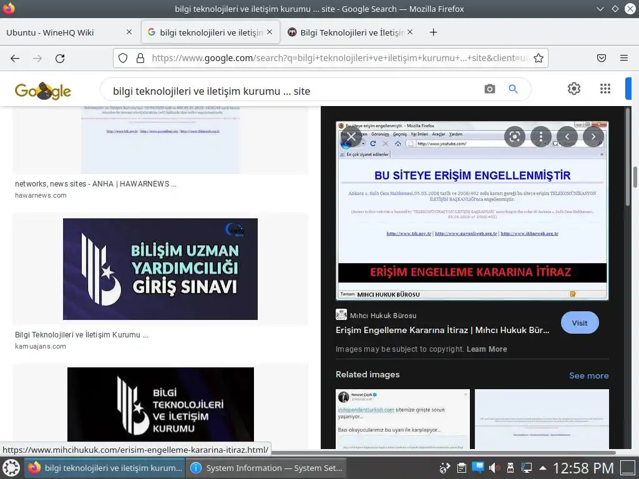
Task: Go back with the Firefox back arrow
Action: tap(15, 58)
